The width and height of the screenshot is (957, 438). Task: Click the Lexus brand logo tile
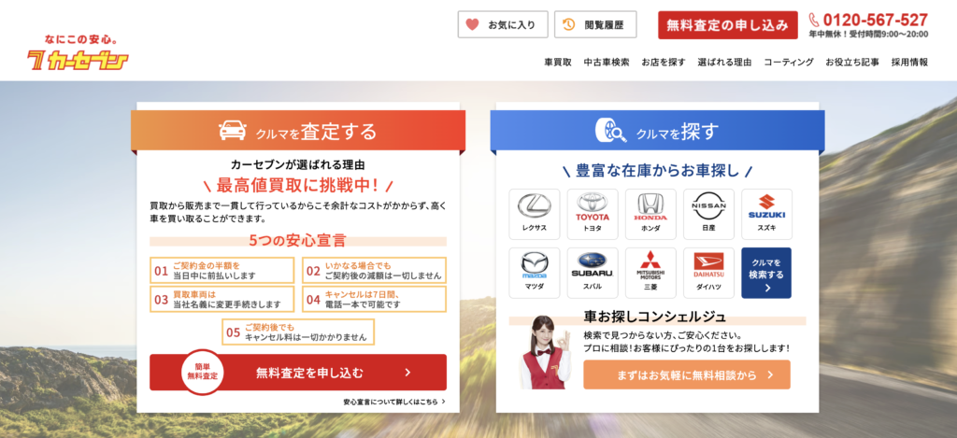click(535, 214)
